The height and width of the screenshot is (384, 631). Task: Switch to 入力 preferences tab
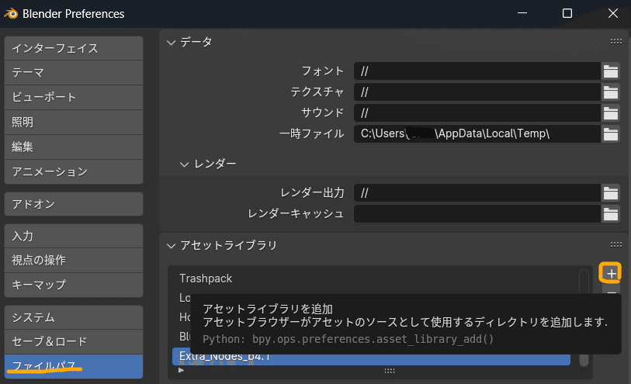[x=74, y=236]
